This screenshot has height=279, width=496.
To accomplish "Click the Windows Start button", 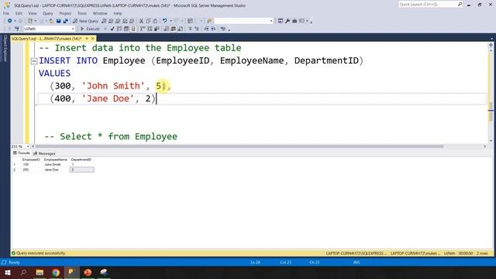I will [x=8, y=272].
